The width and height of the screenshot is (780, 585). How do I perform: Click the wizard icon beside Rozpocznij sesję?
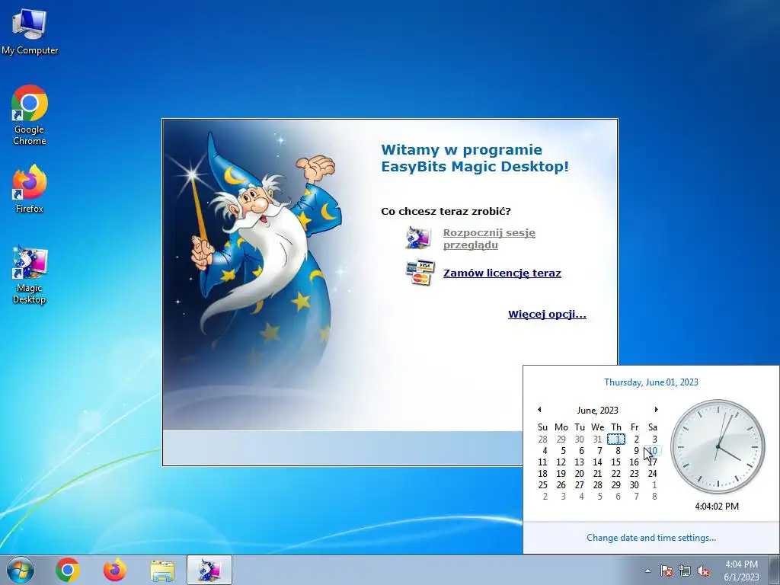click(418, 238)
